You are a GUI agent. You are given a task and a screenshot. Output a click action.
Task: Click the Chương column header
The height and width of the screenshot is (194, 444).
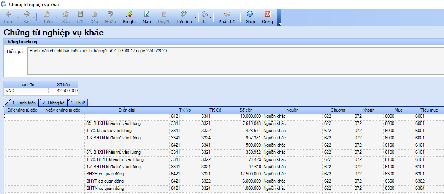[x=338, y=110]
